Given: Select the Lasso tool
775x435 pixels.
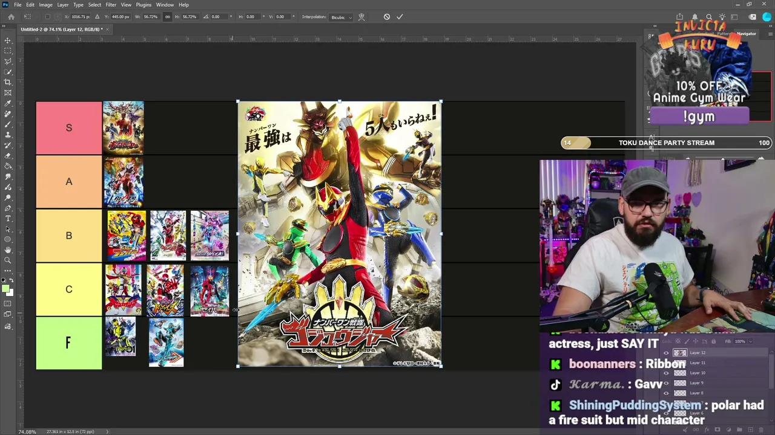Looking at the screenshot, I should click(x=8, y=61).
